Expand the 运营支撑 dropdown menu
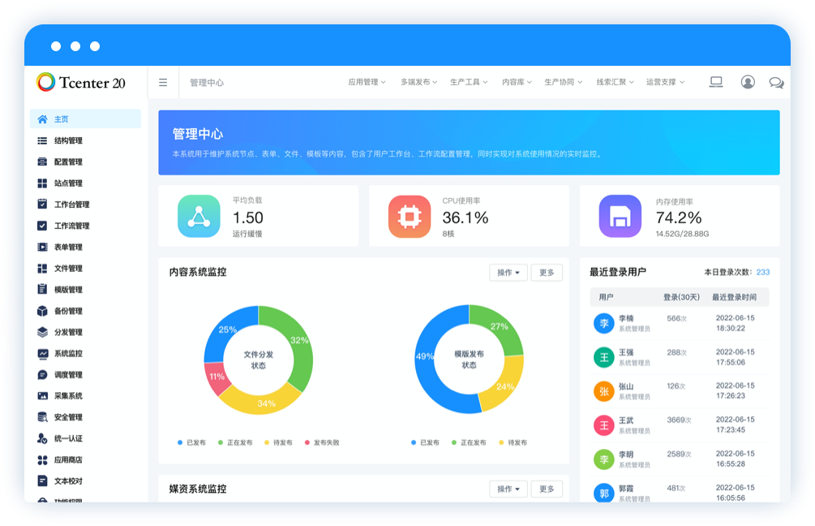 pyautogui.click(x=665, y=82)
